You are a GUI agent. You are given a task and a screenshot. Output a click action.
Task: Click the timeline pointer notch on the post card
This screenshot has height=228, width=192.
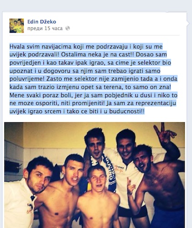pos(188,24)
